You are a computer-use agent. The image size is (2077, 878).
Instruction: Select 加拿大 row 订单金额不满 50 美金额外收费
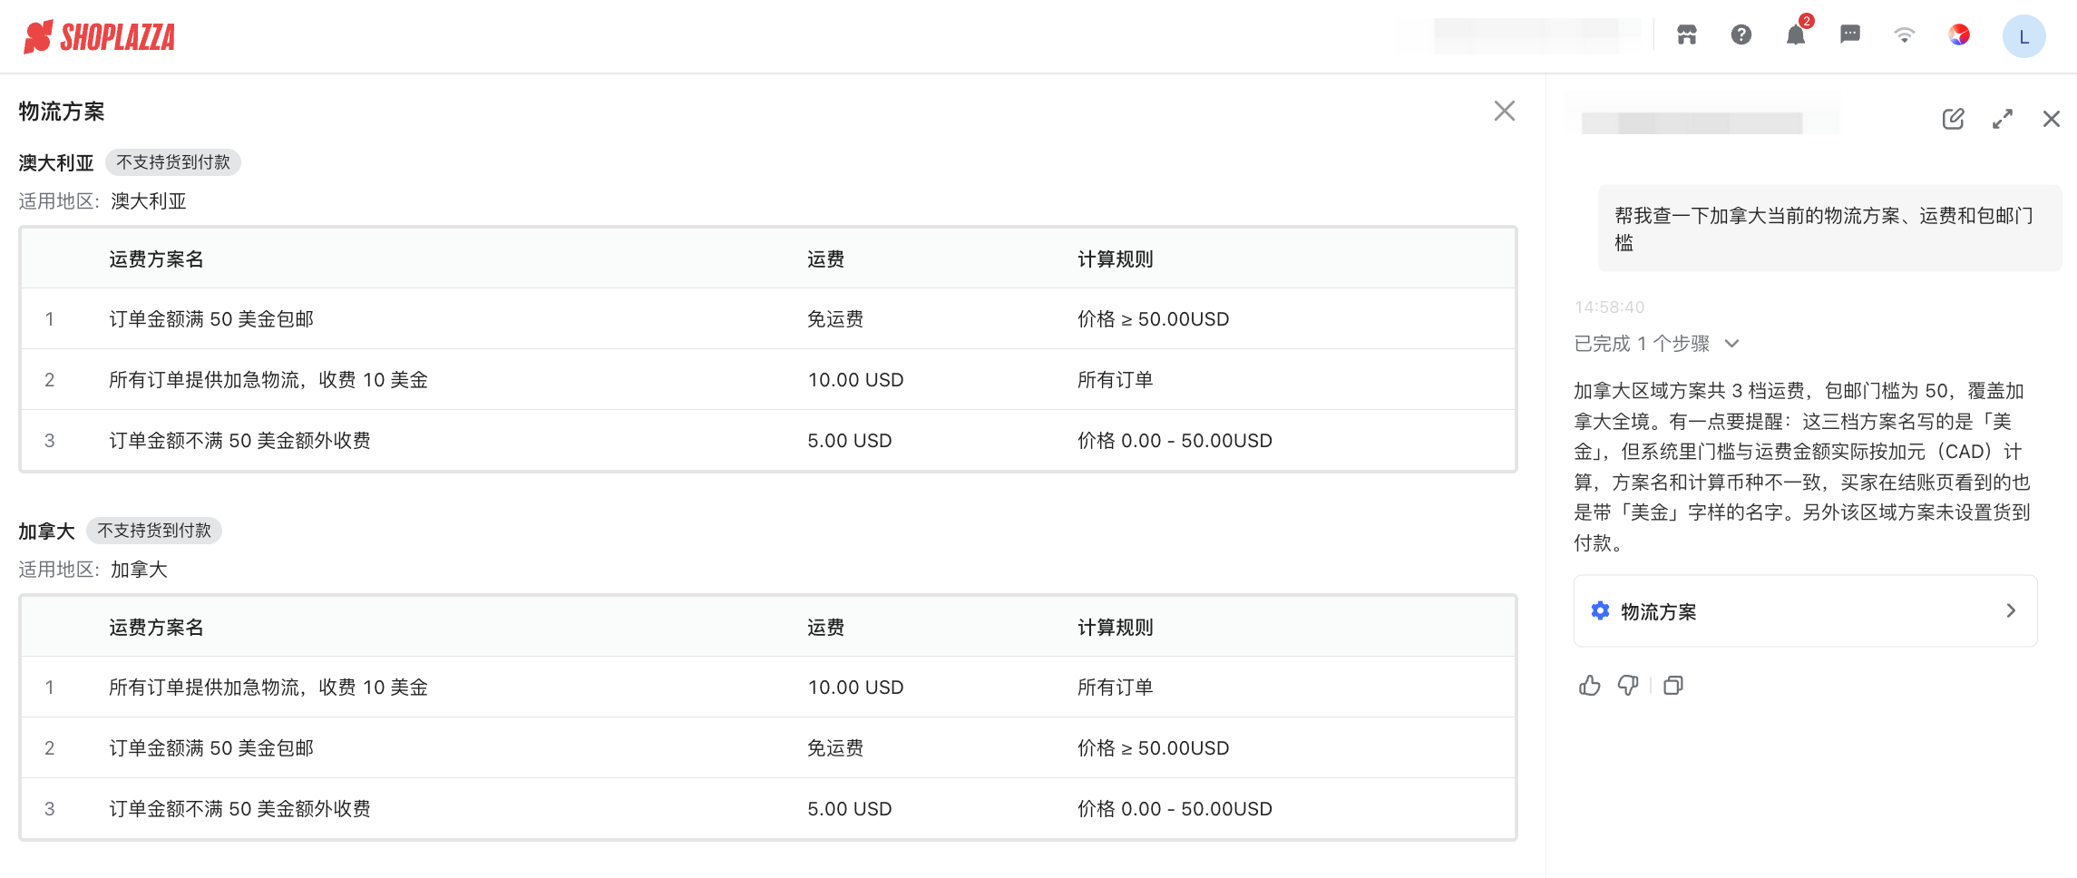tap(768, 809)
